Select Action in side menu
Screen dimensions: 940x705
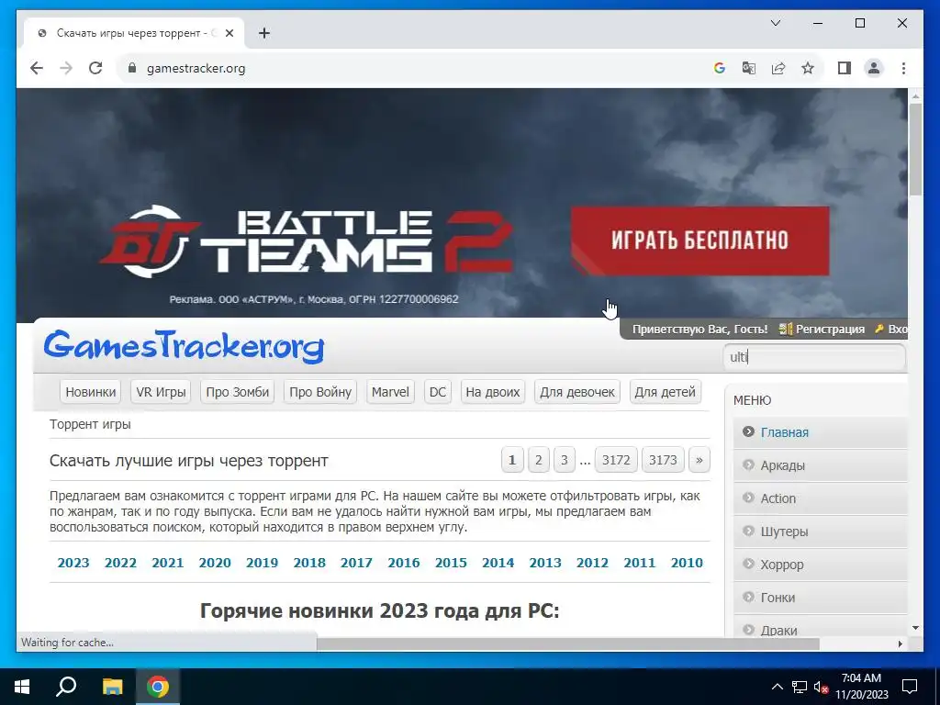[x=820, y=498]
